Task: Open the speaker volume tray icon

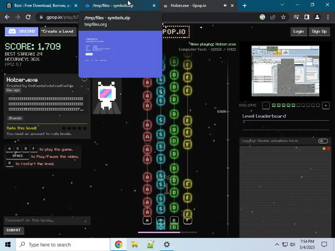Action: (292, 244)
